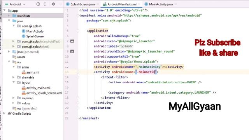Image resolution: width=249 pixels, height=140 pixels.
Task: Switch to the AndroidManifest.xml tab
Action: [122, 4]
